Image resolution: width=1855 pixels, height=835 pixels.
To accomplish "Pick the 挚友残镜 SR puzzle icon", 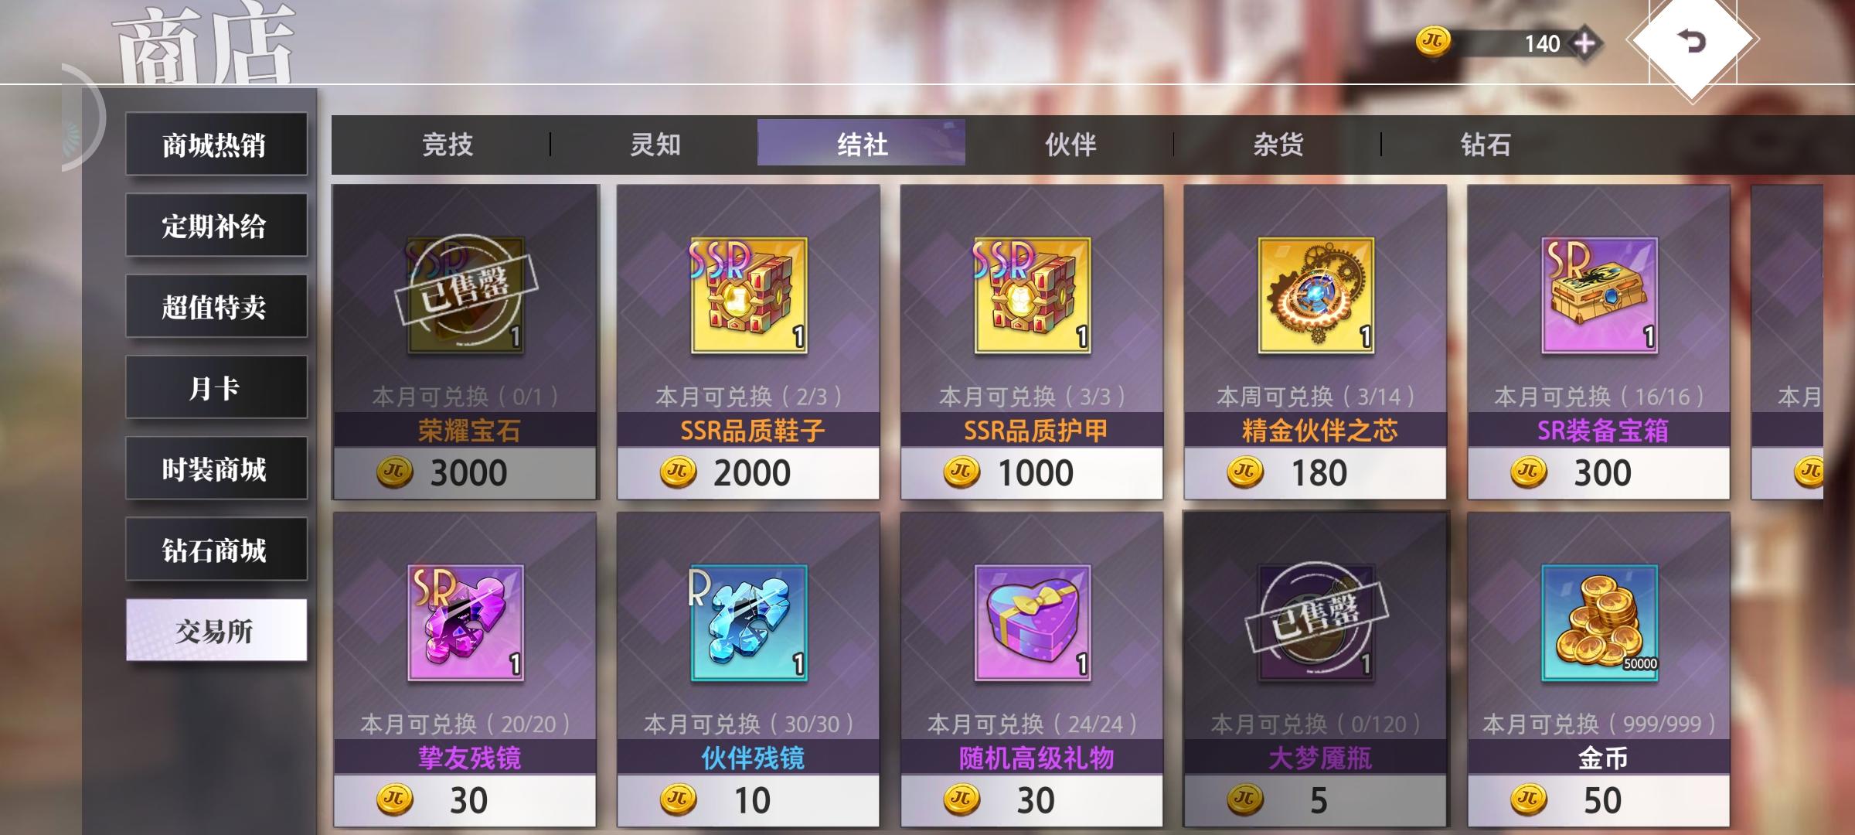I will [x=466, y=622].
